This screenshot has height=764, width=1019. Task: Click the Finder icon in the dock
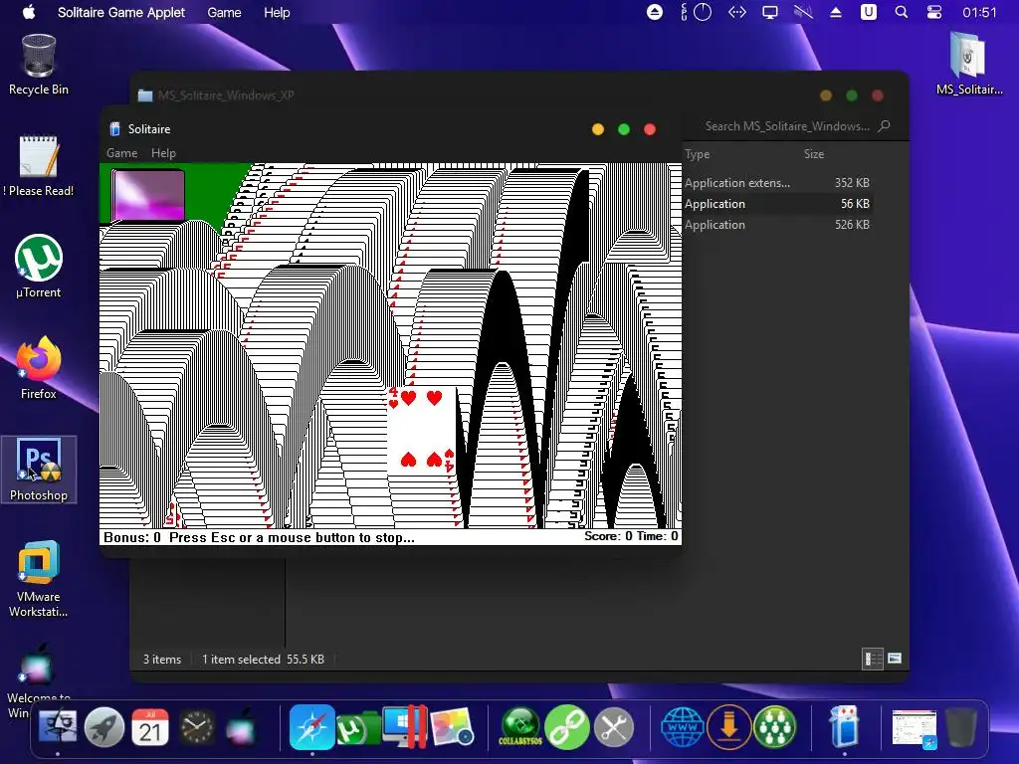pyautogui.click(x=58, y=727)
